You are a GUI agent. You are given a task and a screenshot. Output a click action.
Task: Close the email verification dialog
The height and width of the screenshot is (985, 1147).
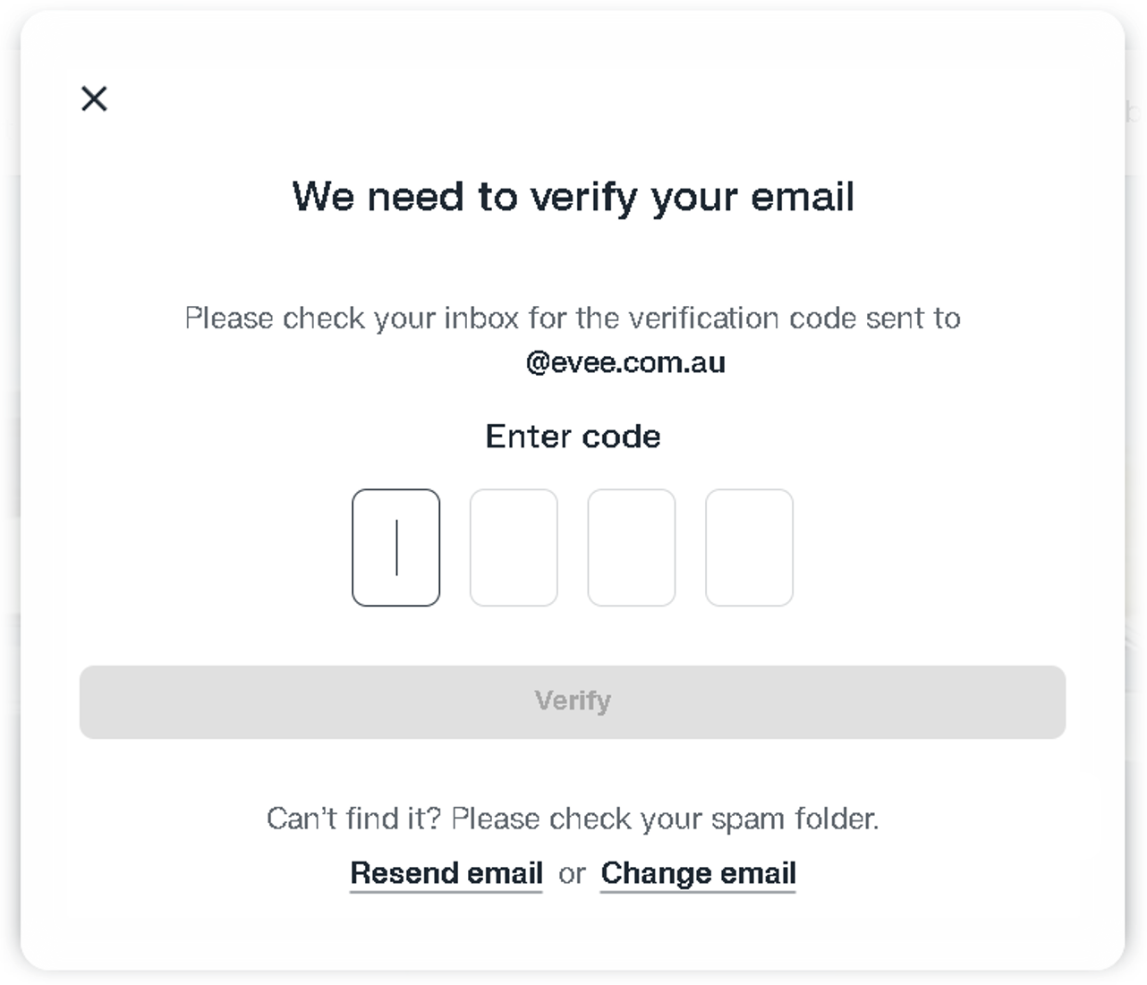tap(94, 98)
